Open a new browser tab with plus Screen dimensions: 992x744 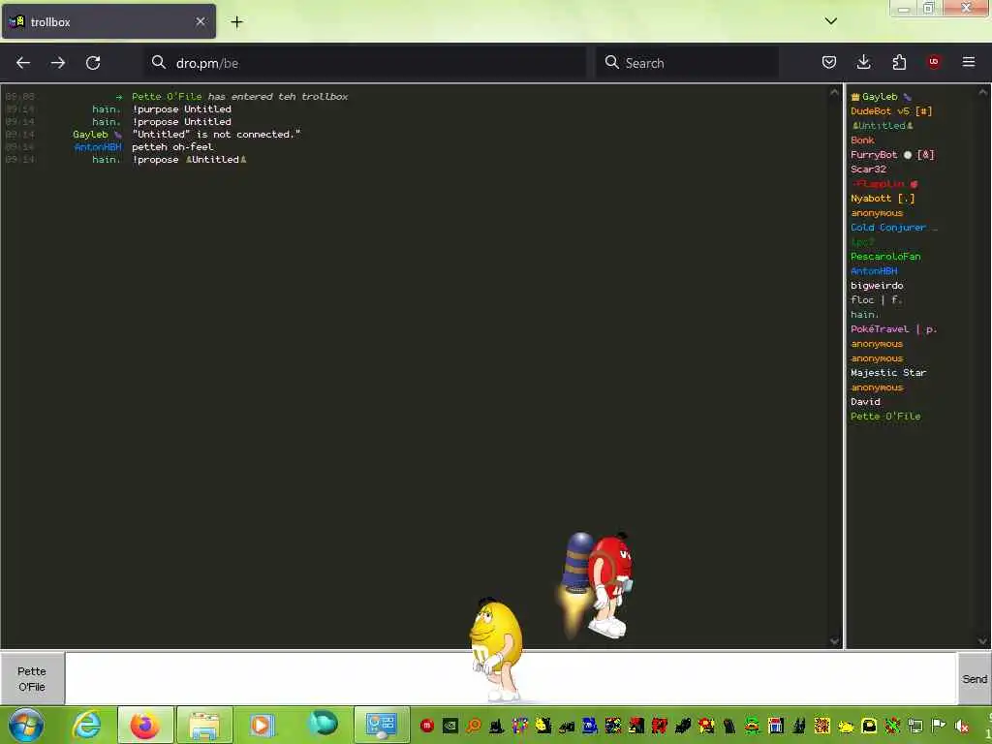pyautogui.click(x=236, y=22)
